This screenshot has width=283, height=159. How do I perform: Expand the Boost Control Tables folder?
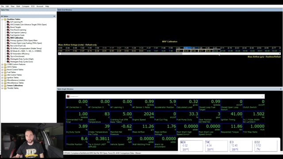[x=2, y=70]
